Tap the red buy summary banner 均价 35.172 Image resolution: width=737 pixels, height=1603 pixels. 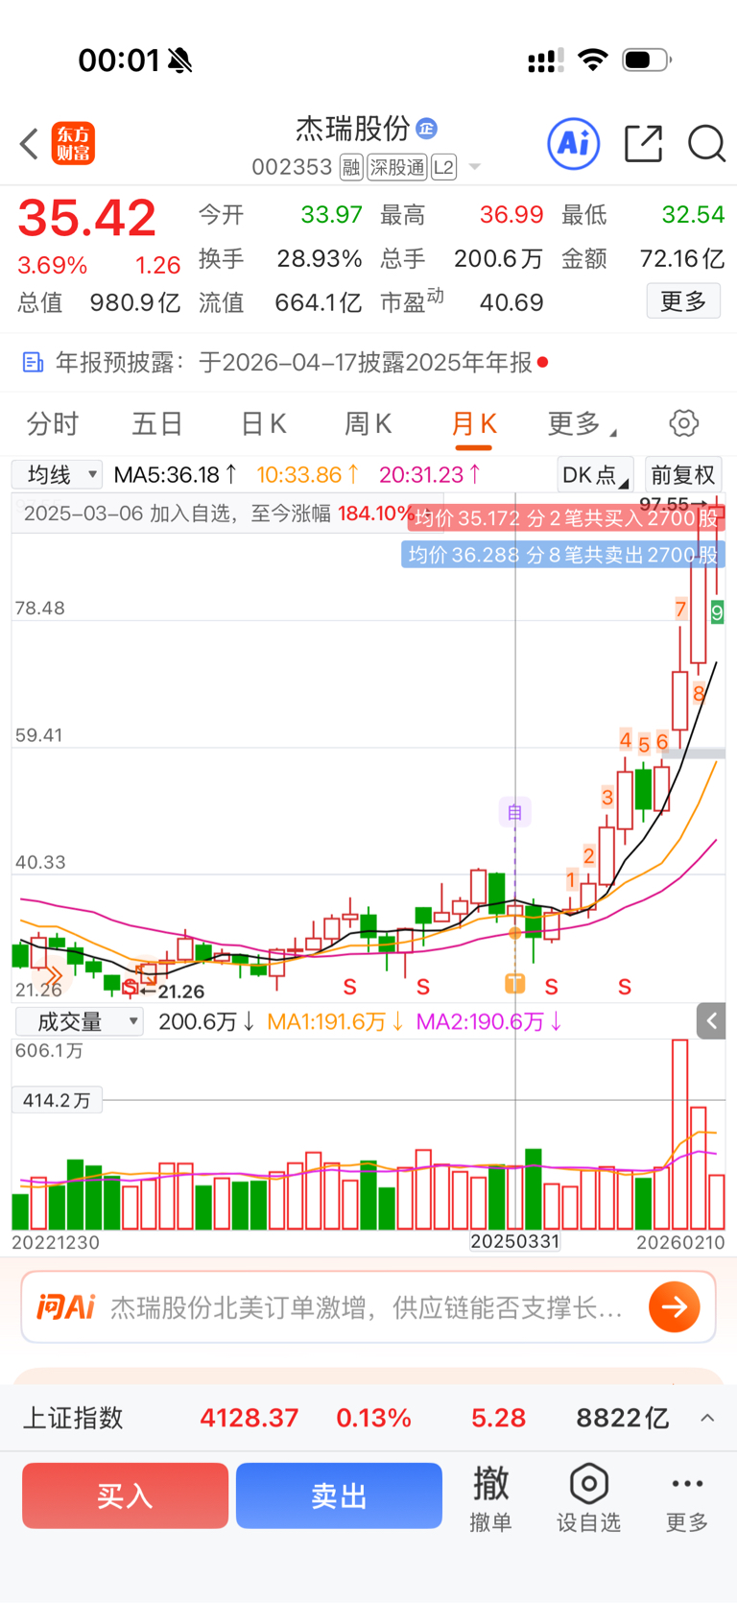(x=566, y=518)
